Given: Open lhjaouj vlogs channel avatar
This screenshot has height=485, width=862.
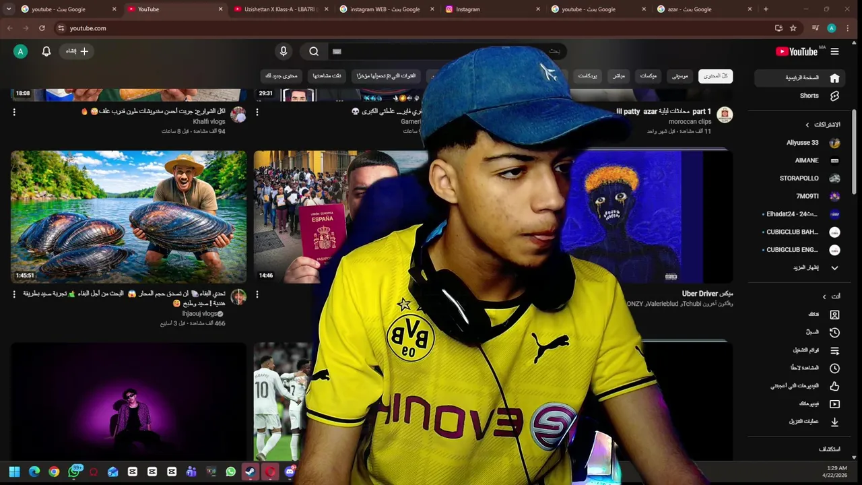Looking at the screenshot, I should click(238, 297).
